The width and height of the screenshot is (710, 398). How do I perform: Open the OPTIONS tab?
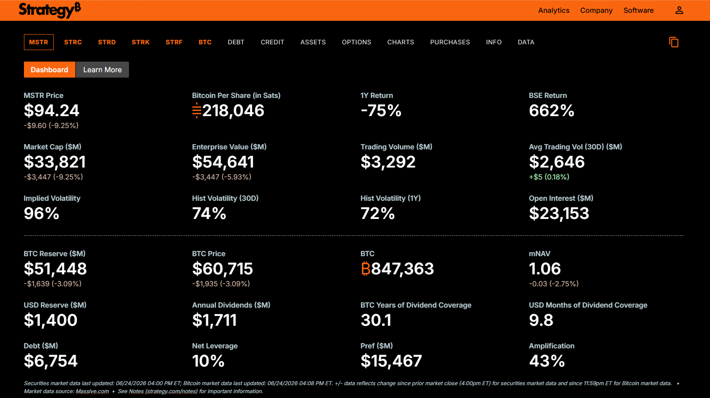point(356,42)
